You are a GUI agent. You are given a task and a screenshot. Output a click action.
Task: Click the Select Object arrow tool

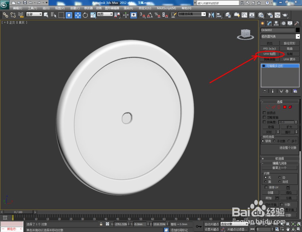point(46,15)
